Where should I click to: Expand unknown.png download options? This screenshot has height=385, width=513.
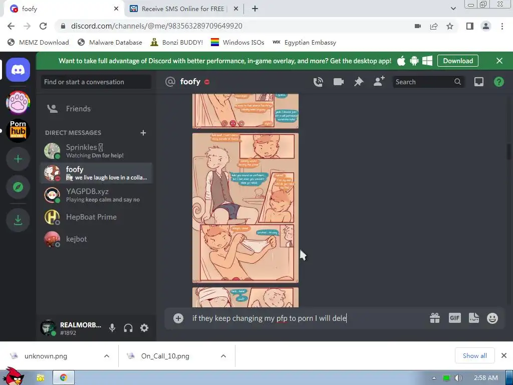coord(107,356)
